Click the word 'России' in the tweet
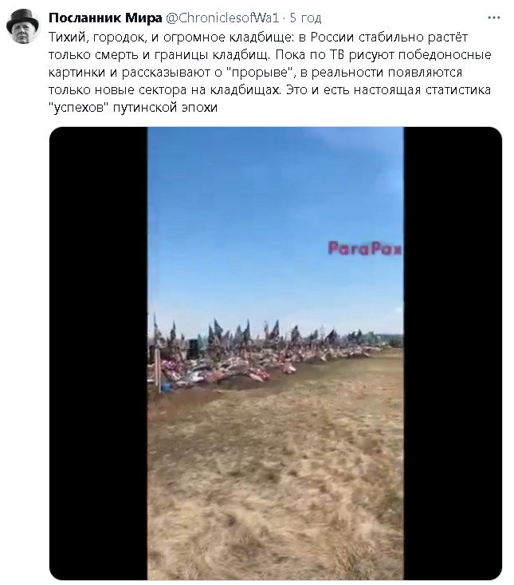 click(332, 38)
